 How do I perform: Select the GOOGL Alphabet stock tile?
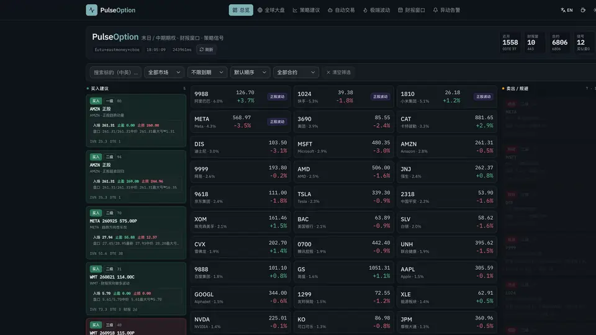pyautogui.click(x=241, y=297)
